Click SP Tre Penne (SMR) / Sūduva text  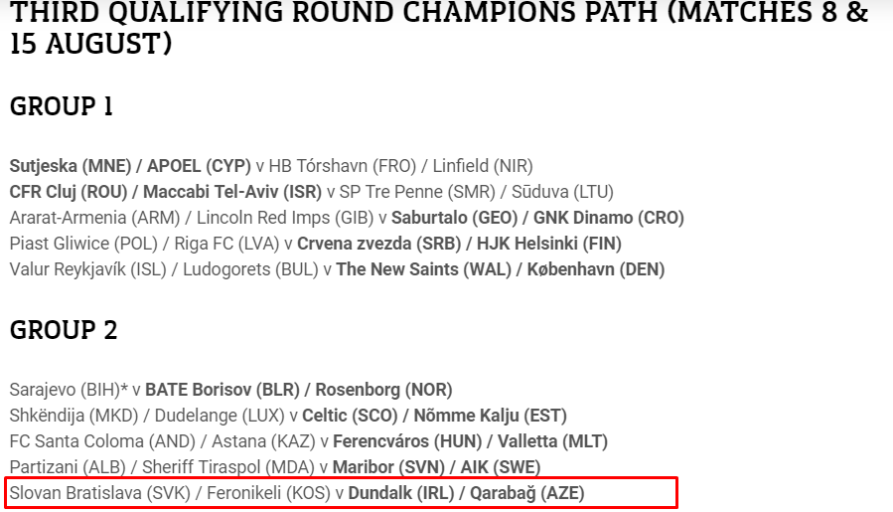pos(476,192)
